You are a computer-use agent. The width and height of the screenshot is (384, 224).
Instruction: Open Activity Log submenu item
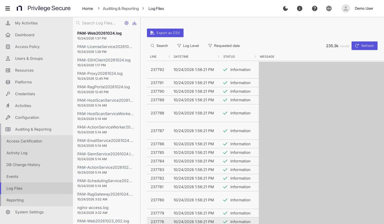[x=36, y=153]
